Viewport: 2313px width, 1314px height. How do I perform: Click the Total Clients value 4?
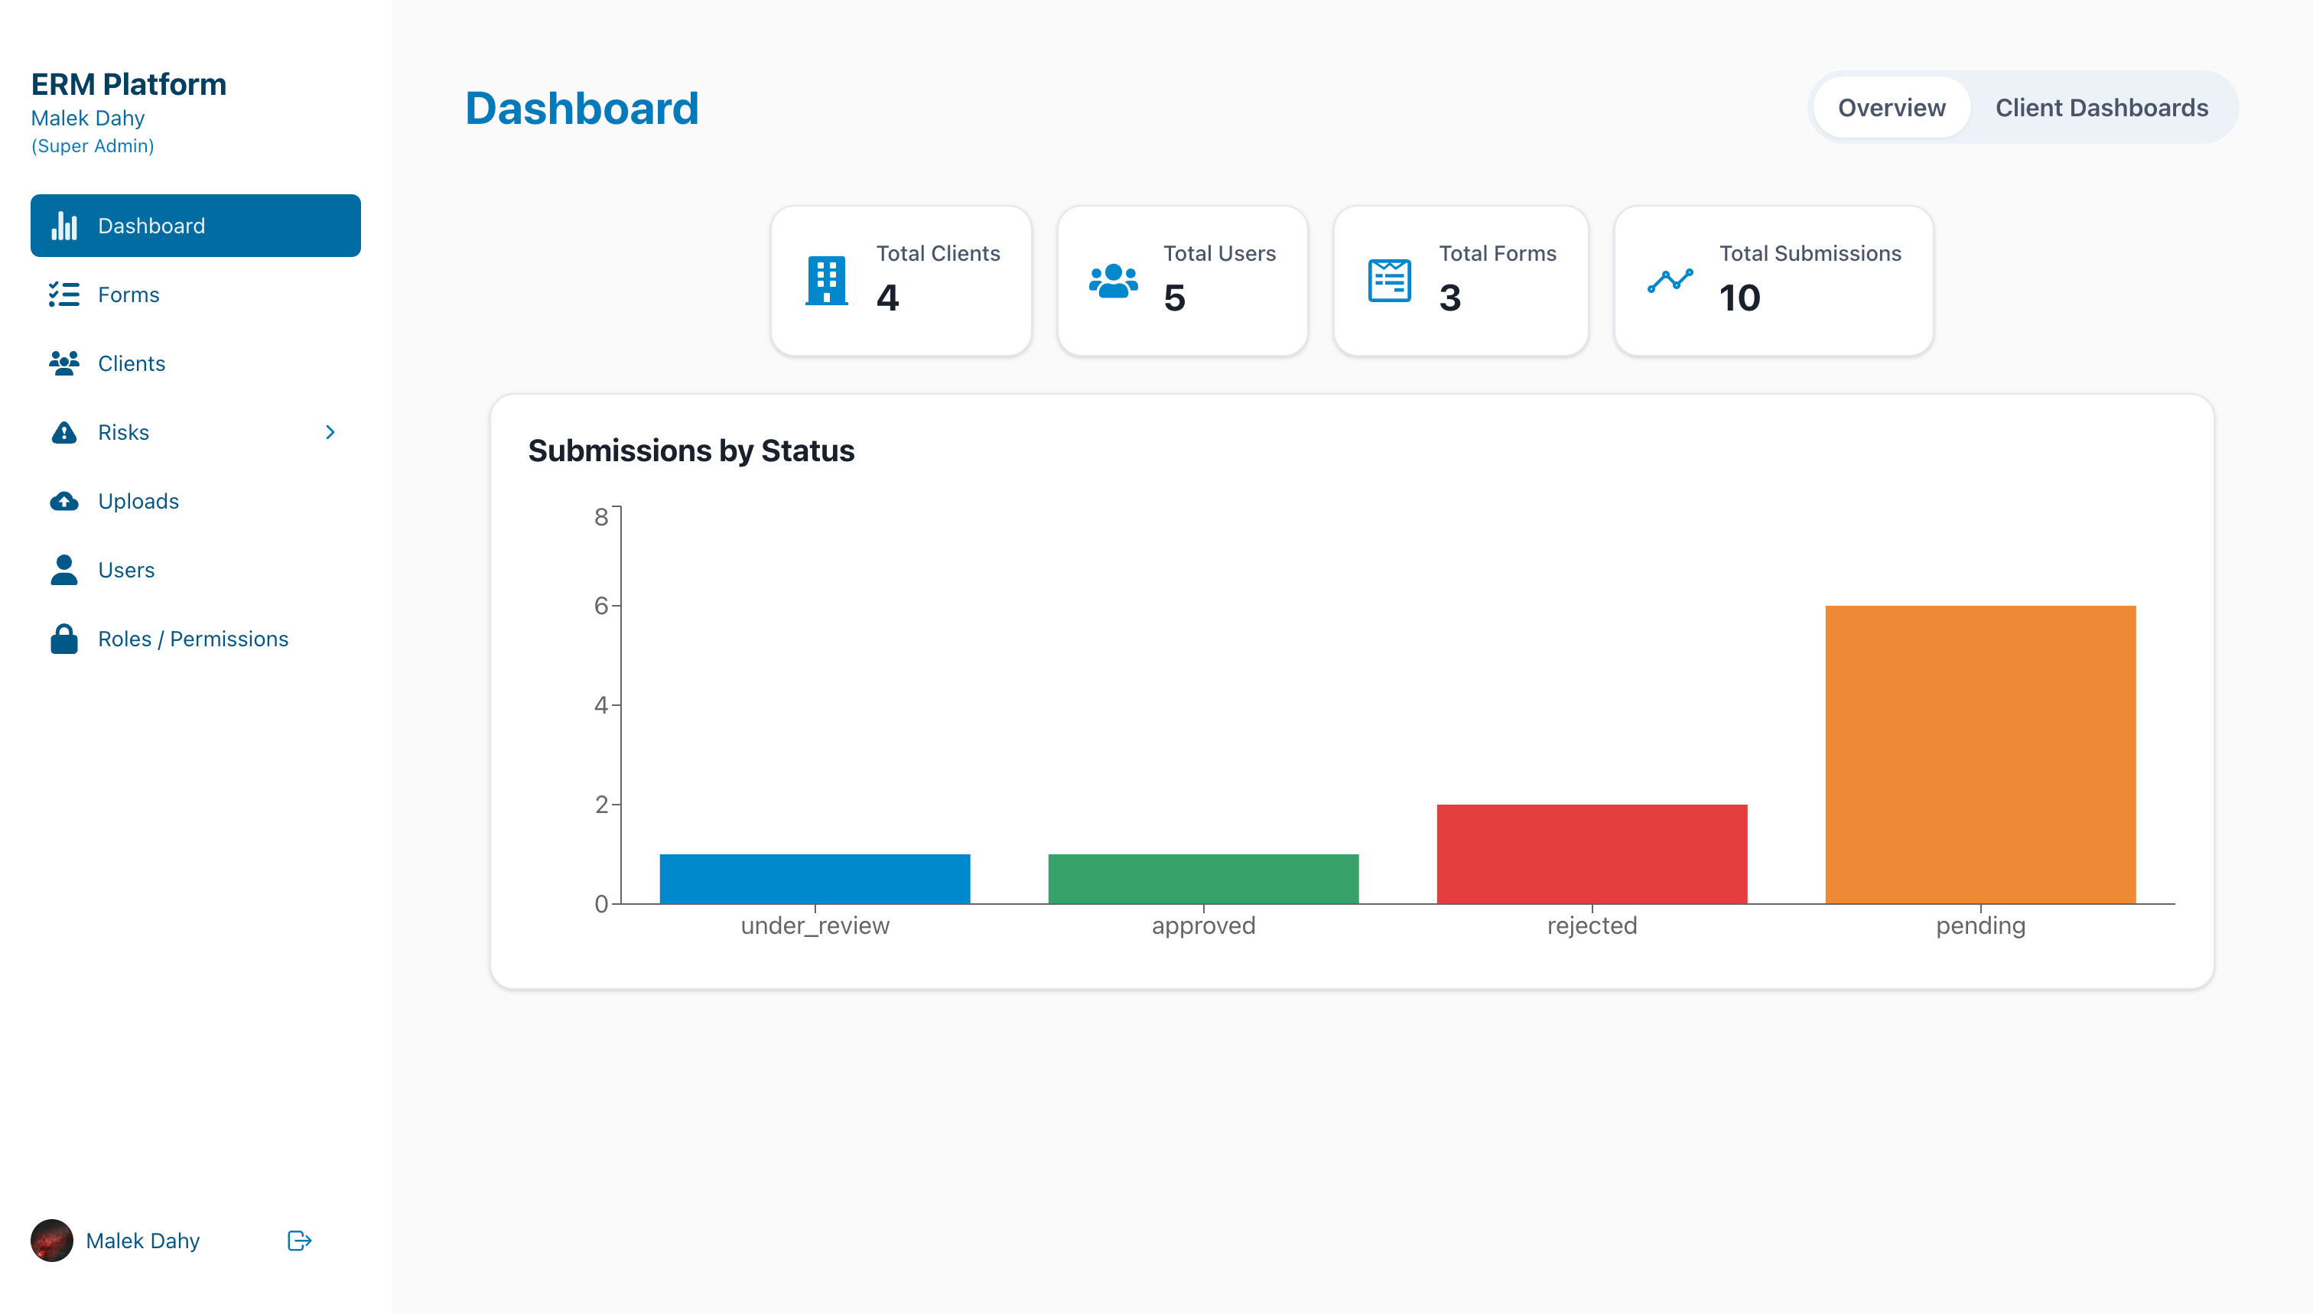pyautogui.click(x=888, y=298)
